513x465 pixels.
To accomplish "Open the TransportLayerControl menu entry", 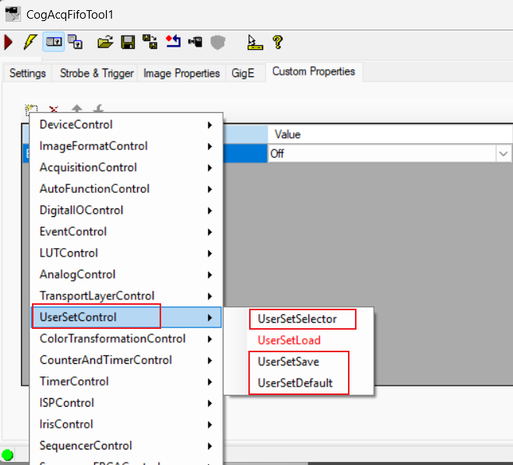I will [x=126, y=295].
